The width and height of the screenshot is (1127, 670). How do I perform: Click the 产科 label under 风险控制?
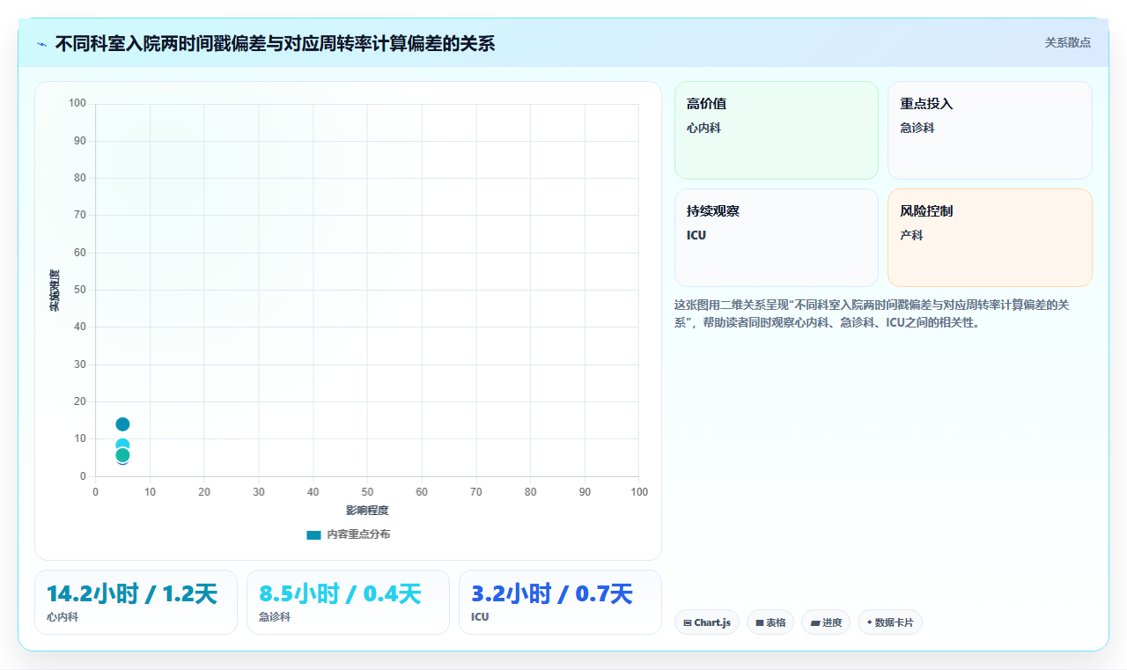coord(911,235)
